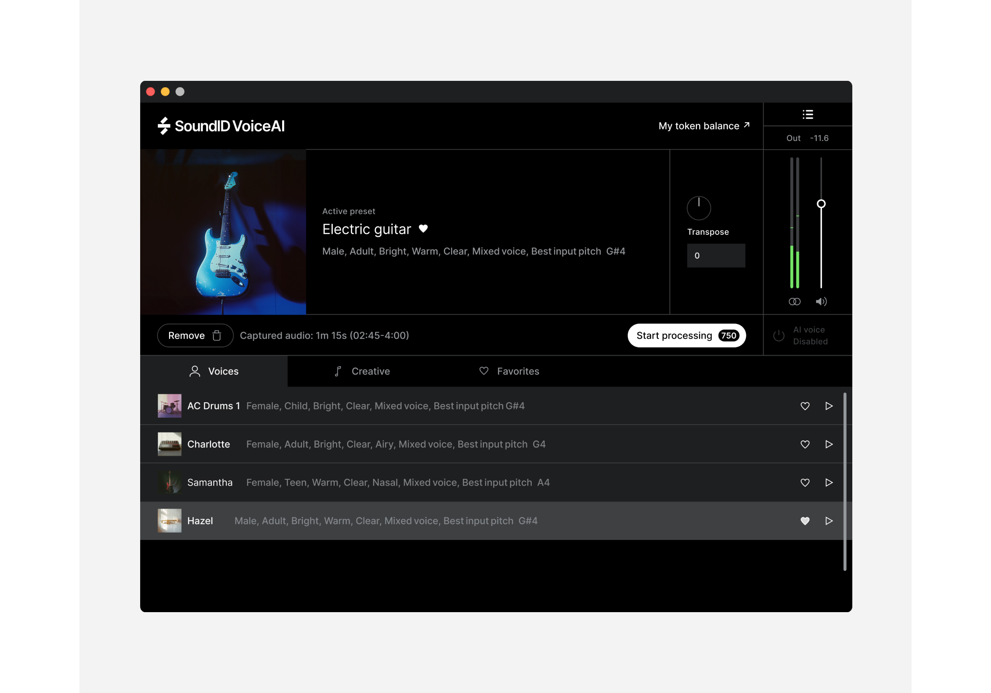Screen dimensions: 991x693
Task: Unfavorite the Hazel voice
Action: click(x=805, y=521)
